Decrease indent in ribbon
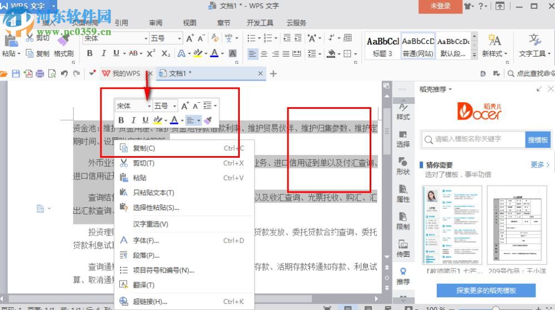The height and width of the screenshot is (310, 555). click(287, 38)
